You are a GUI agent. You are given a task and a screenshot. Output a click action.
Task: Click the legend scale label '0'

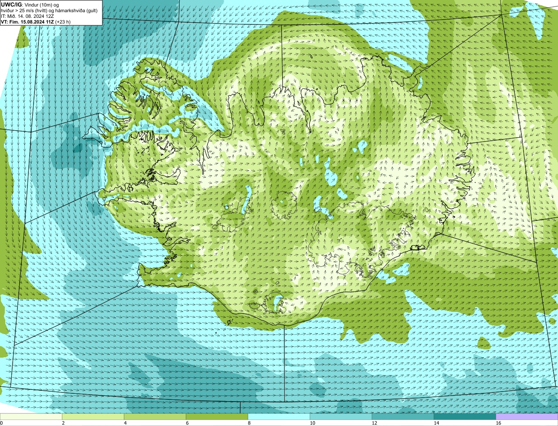pyautogui.click(x=1, y=423)
